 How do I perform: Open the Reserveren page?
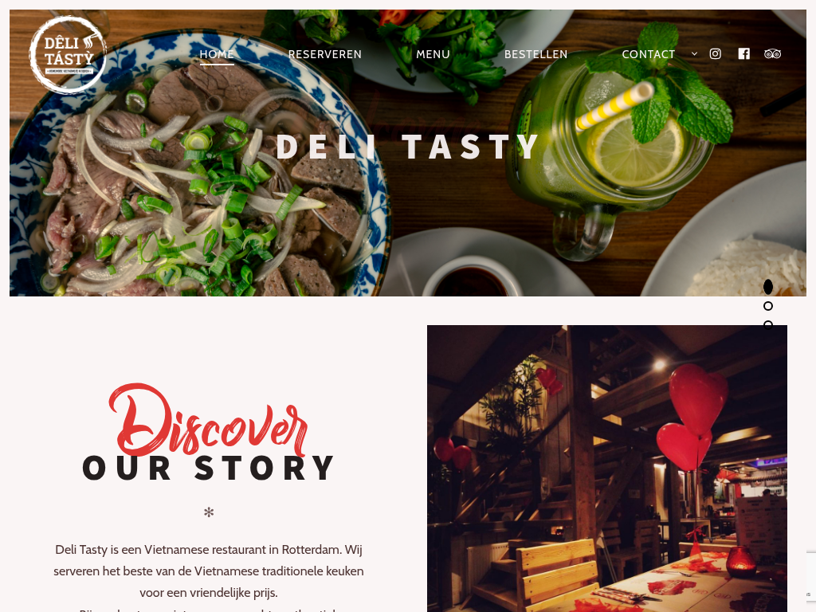(325, 54)
